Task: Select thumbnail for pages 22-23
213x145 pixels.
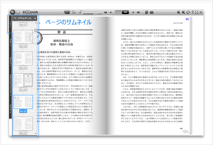Action: (x=23, y=80)
